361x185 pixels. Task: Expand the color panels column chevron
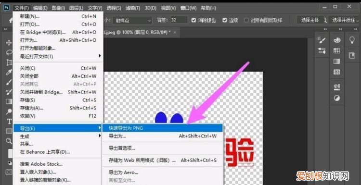coord(340,29)
